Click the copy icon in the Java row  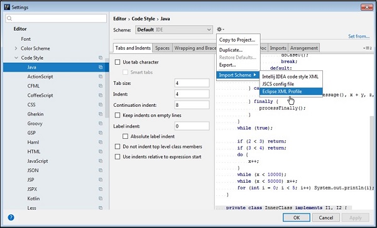coord(101,67)
